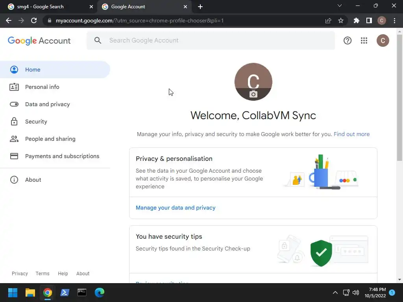Show hidden system tray icons
Viewport: 403px width, 302px height.
pos(335,293)
